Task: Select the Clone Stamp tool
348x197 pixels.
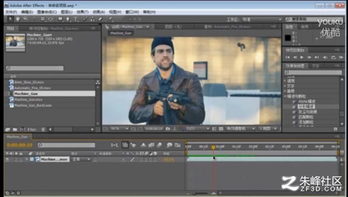Action: pyautogui.click(x=93, y=19)
